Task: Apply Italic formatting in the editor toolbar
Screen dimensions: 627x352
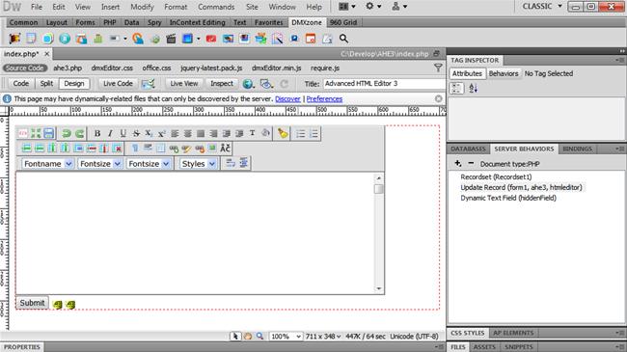Action: click(x=110, y=134)
